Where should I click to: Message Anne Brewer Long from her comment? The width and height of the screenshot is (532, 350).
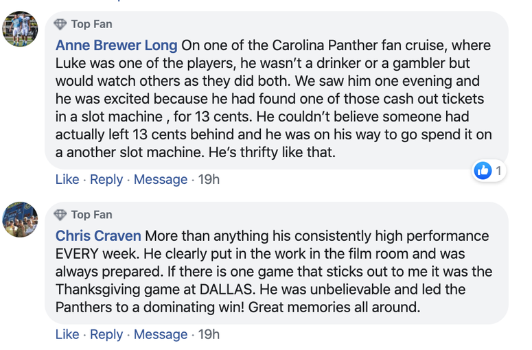tap(160, 180)
